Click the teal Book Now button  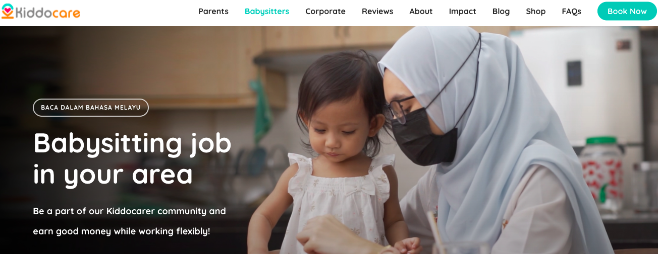click(x=627, y=11)
